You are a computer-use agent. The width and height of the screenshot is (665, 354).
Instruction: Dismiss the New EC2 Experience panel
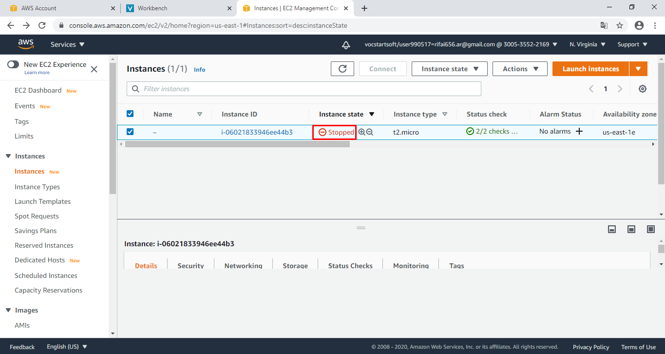[x=94, y=69]
